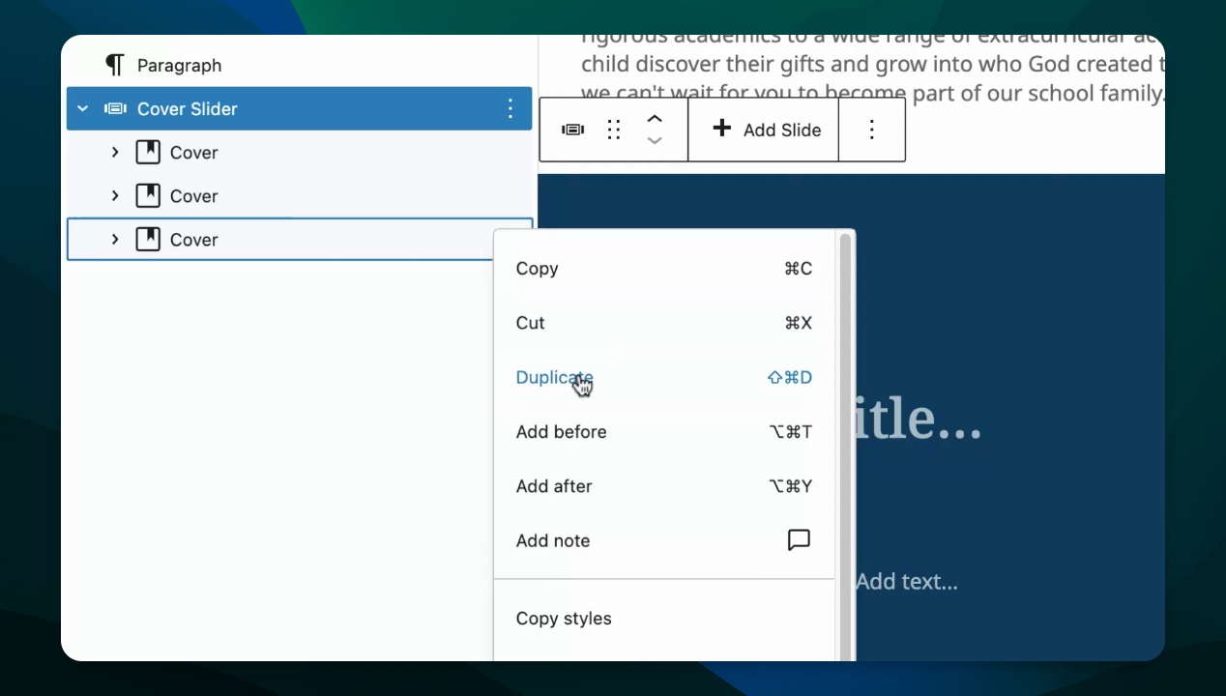Click the Cover Slider block icon in list
Screen dimensions: 1226x696
[115, 108]
